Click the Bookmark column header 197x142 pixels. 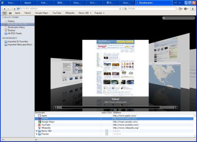pyautogui.click(x=68, y=112)
